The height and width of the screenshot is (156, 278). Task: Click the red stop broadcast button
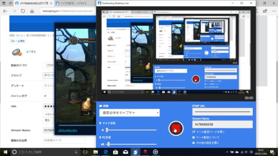click(x=176, y=128)
